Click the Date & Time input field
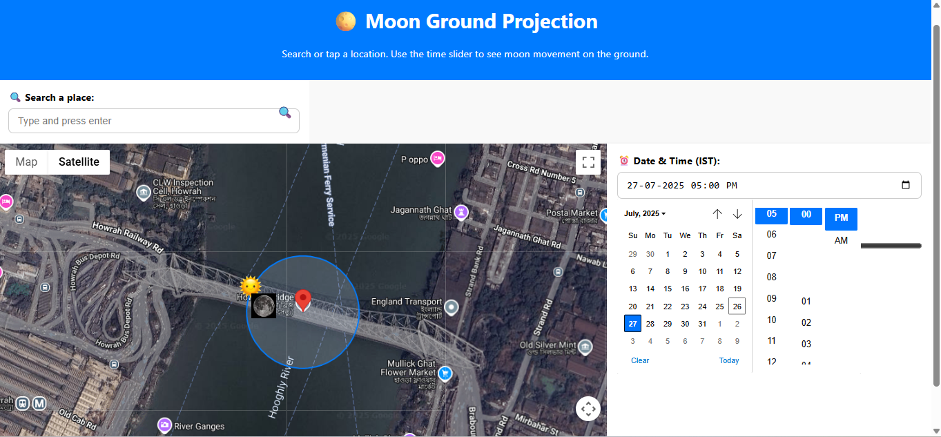This screenshot has height=437, width=941. point(769,185)
